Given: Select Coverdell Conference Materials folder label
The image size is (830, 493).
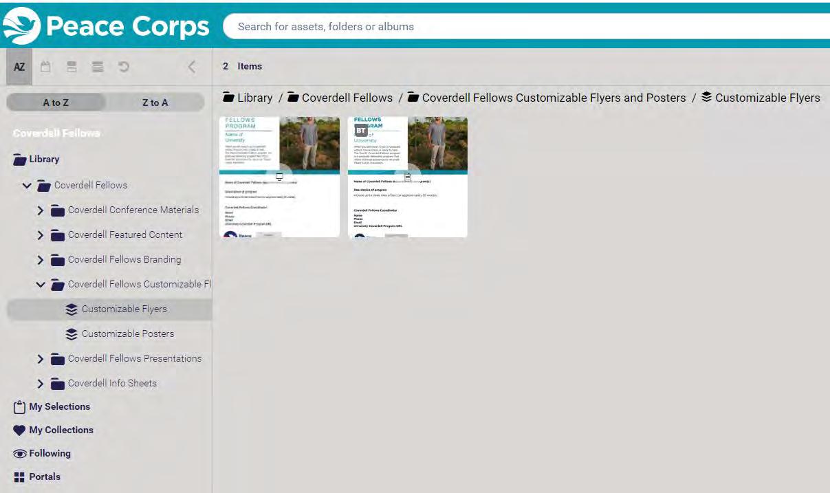Looking at the screenshot, I should coord(133,210).
